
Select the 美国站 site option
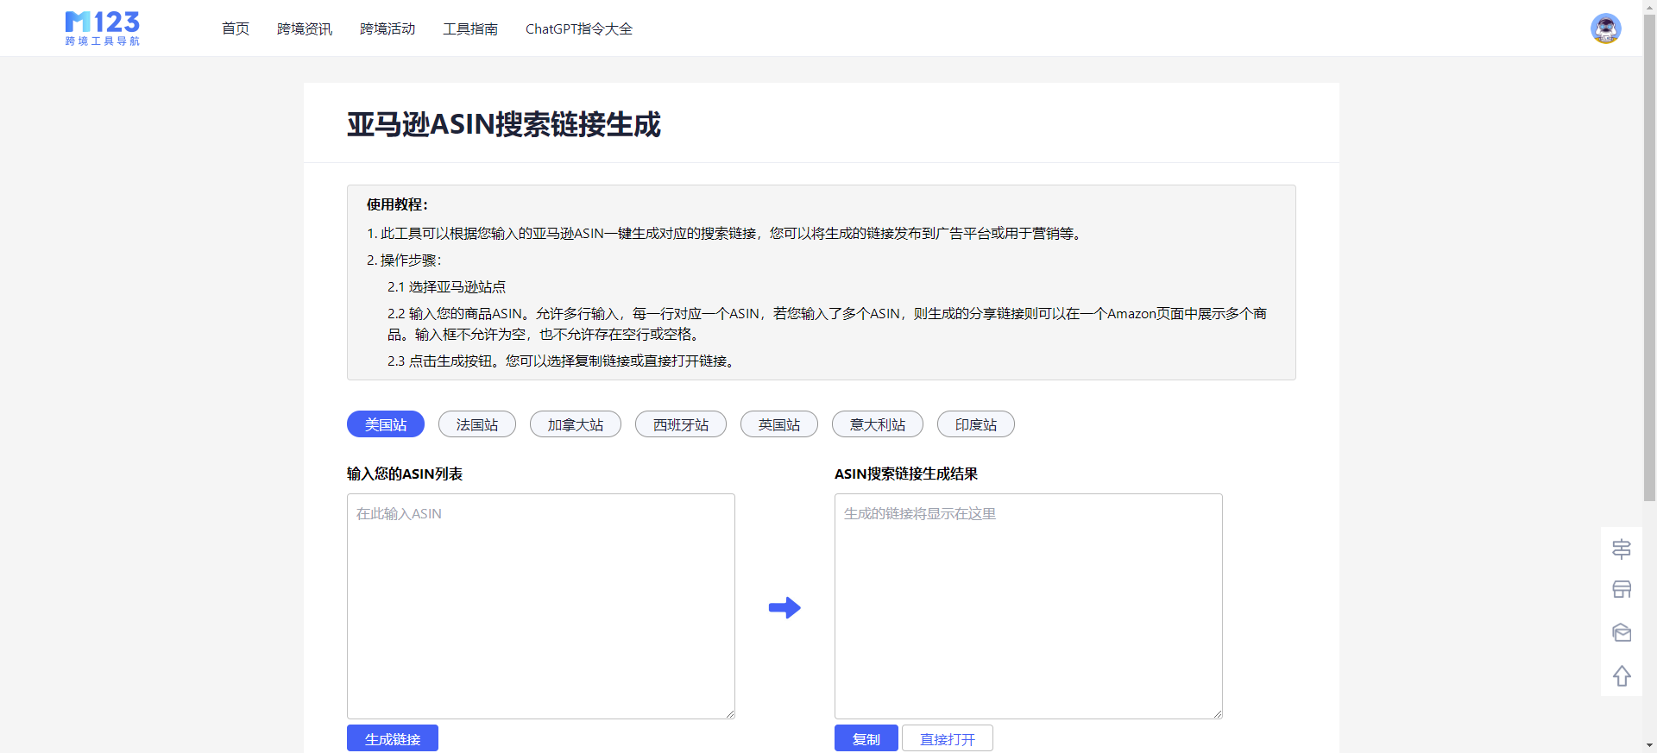click(386, 424)
